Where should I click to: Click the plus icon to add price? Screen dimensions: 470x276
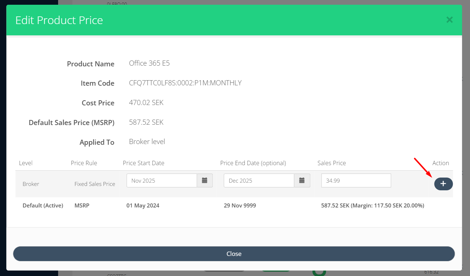click(443, 184)
